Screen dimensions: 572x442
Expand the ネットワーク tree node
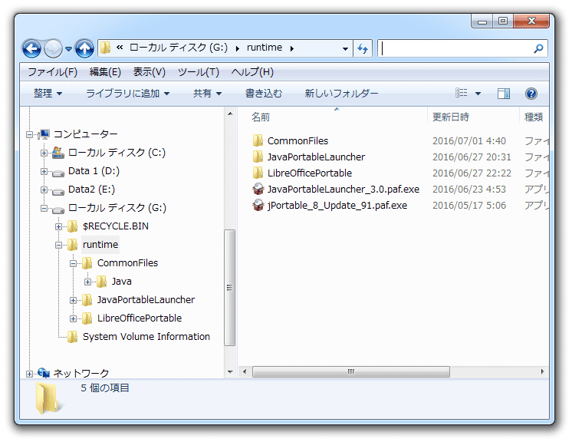tap(30, 374)
